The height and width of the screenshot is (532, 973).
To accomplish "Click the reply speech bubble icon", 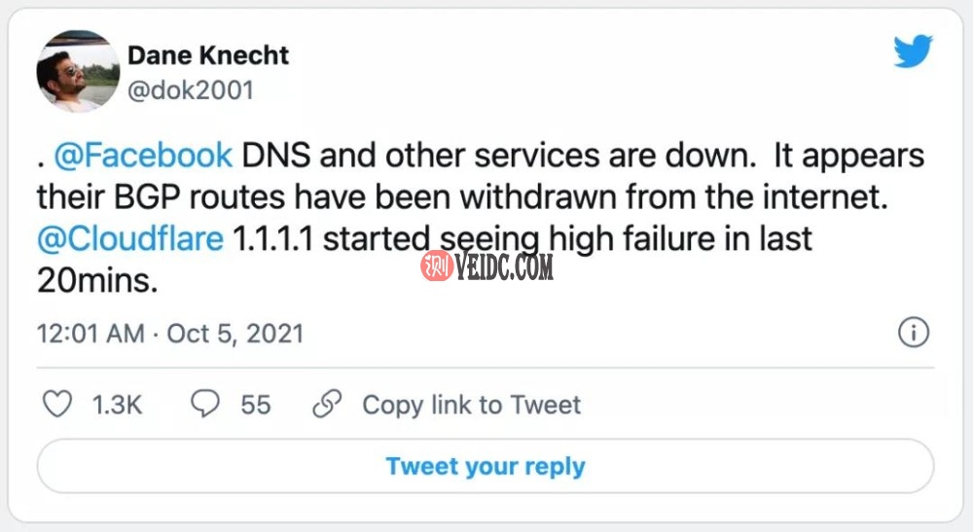I will pyautogui.click(x=204, y=404).
